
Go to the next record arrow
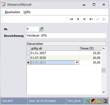(84, 19)
